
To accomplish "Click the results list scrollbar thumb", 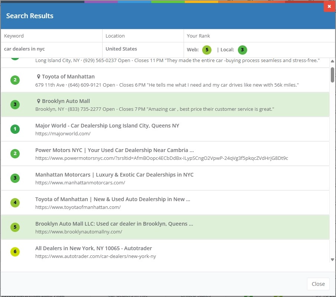I will 332,75.
